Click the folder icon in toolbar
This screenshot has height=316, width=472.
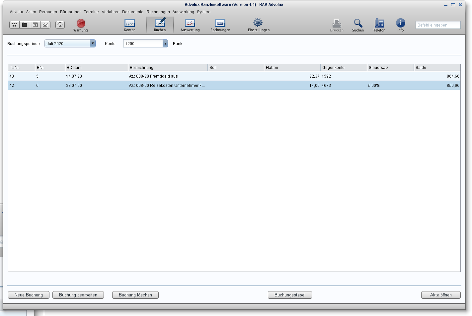(25, 25)
